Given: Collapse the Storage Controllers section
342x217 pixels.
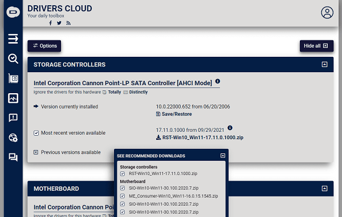Looking at the screenshot, I should [x=324, y=64].
